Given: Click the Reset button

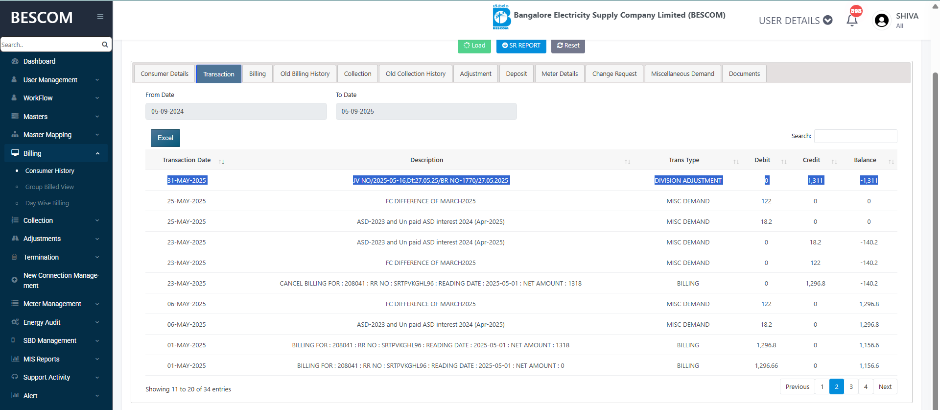Looking at the screenshot, I should point(568,46).
